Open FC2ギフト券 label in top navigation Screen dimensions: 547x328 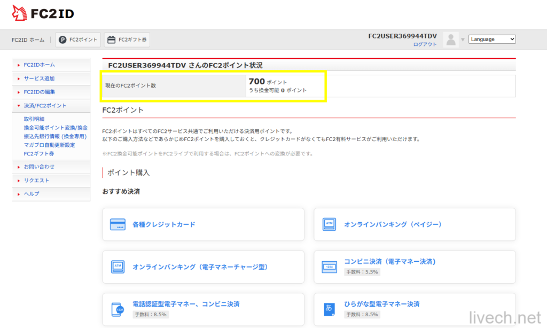click(132, 40)
